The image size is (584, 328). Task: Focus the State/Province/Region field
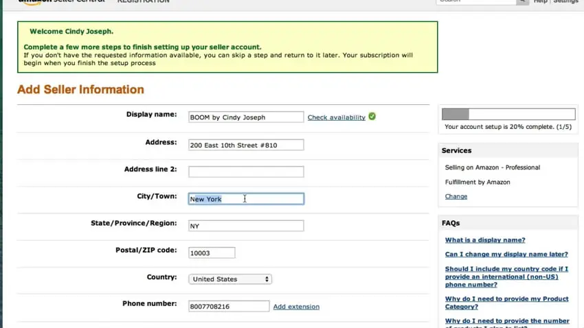point(246,226)
